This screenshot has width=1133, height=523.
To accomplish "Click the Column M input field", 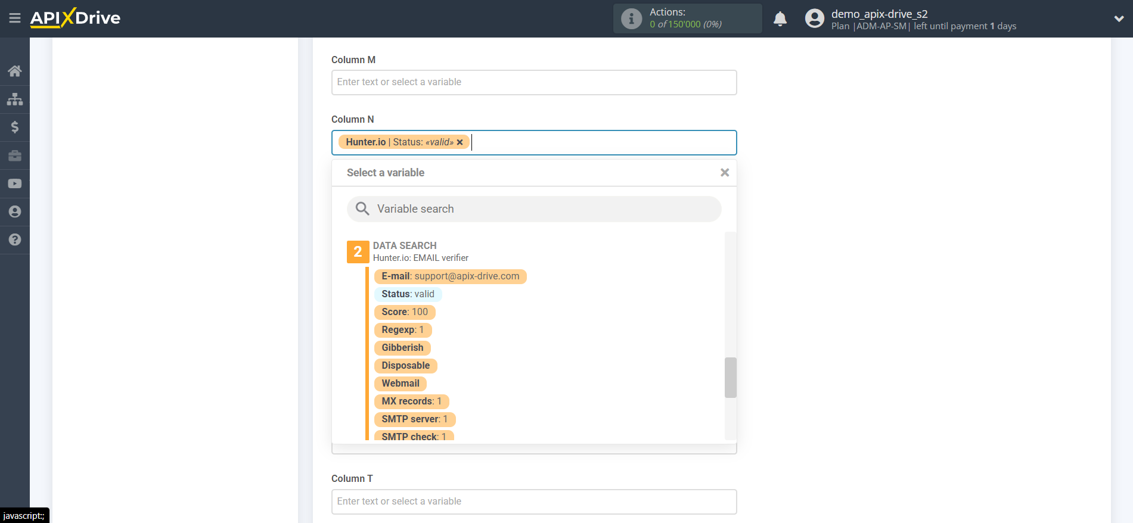I will 534,82.
